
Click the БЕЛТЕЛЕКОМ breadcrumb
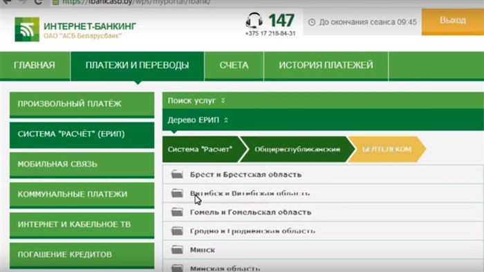(387, 149)
